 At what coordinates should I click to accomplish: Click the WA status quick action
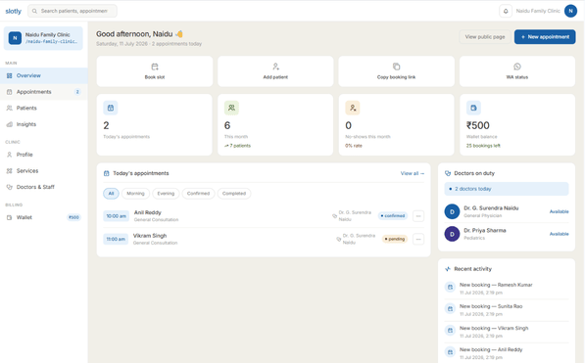517,71
